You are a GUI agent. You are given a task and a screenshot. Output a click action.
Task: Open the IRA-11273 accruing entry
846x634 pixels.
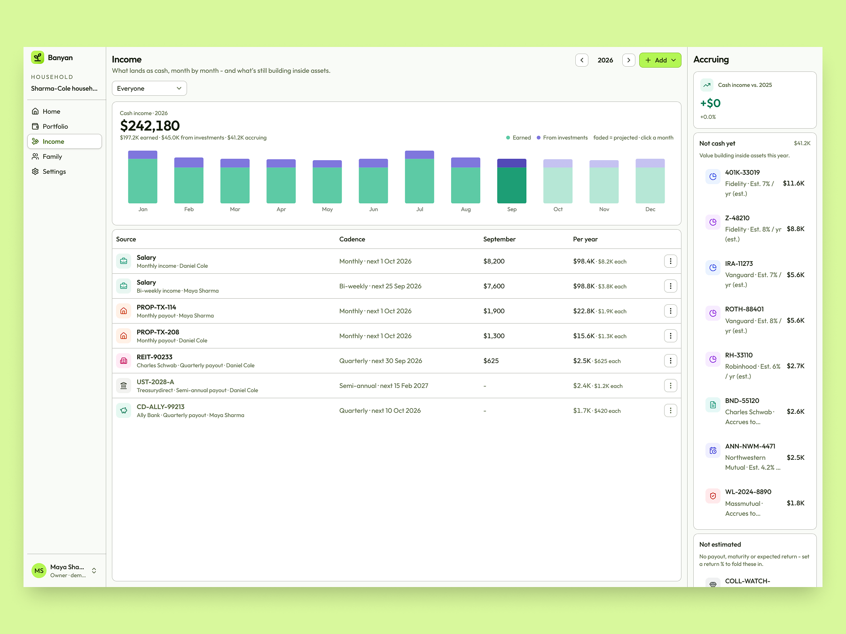[x=755, y=274]
